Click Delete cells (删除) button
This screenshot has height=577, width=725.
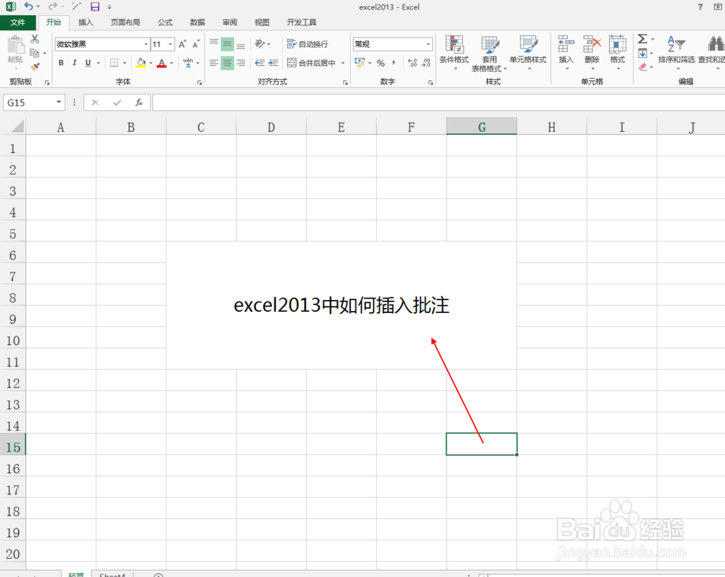592,51
